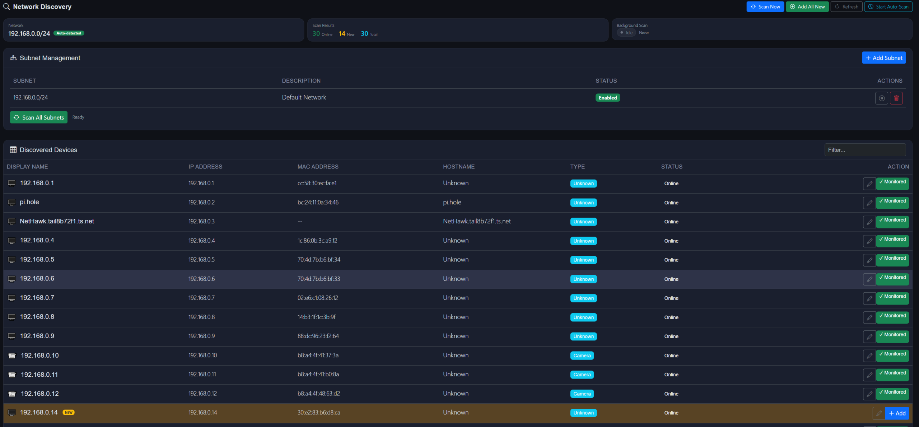Click pencil icon for 192.168.0.7
919x427 pixels.
(869, 298)
